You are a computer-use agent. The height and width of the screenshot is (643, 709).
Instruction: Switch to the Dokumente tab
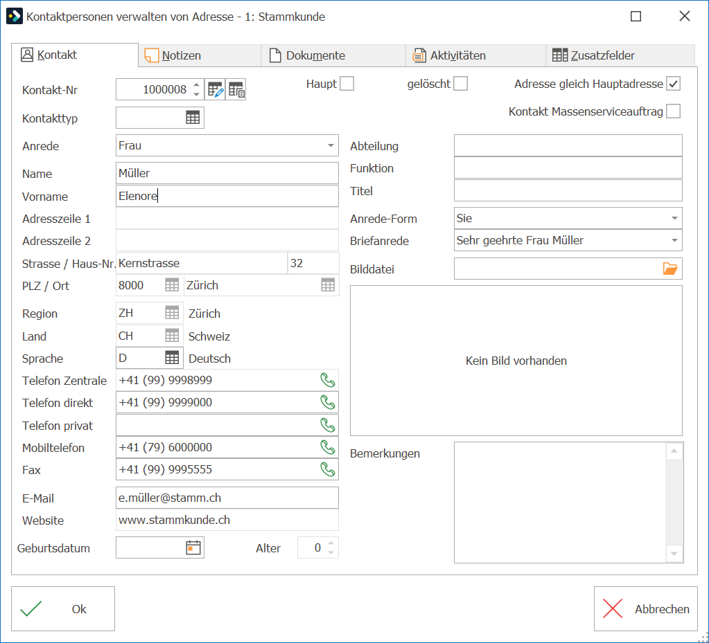point(333,55)
